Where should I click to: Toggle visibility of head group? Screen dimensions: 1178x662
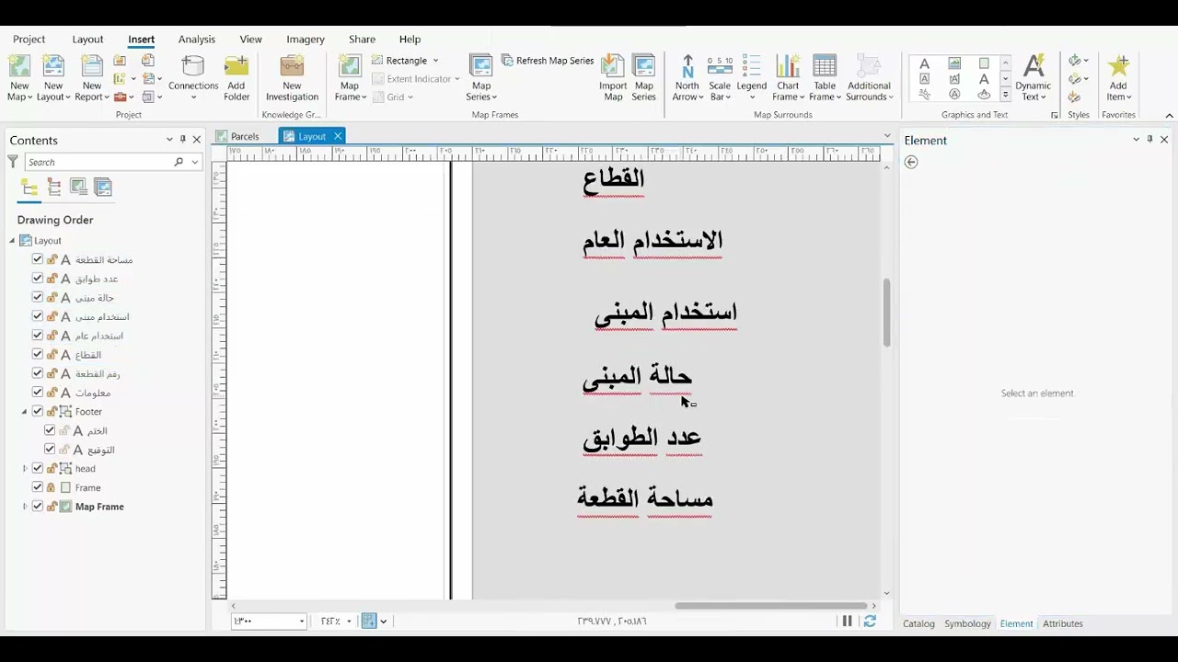[37, 468]
